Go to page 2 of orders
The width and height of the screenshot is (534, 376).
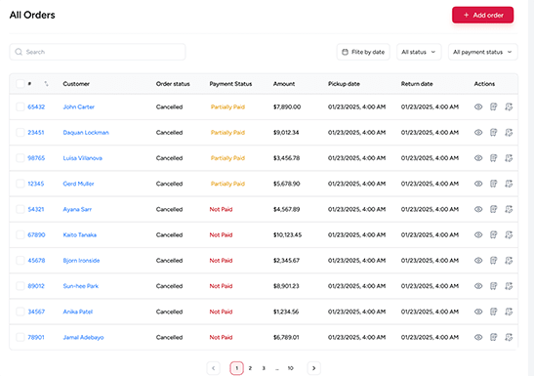click(x=250, y=368)
